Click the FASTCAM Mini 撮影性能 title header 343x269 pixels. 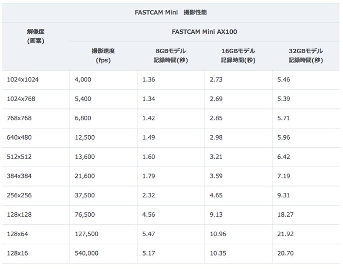tap(171, 12)
